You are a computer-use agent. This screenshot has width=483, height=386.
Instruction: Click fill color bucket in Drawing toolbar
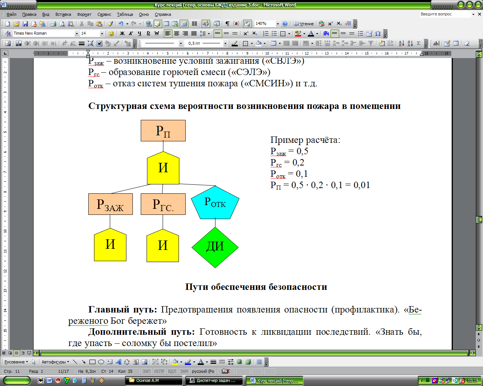coord(175,362)
